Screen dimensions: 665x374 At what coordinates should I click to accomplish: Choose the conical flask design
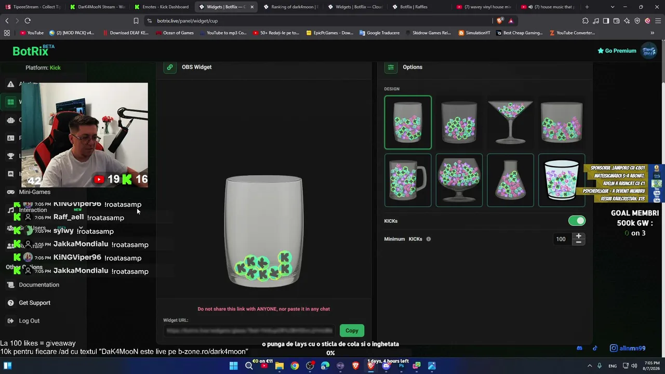[510, 180]
